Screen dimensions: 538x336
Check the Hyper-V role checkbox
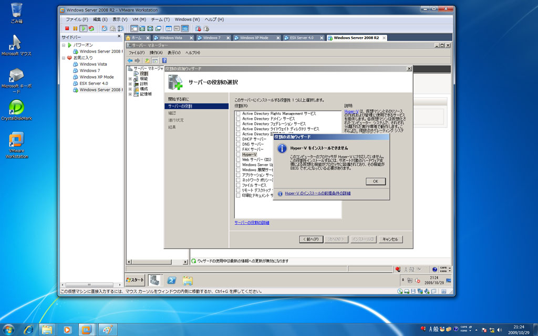pyautogui.click(x=238, y=155)
